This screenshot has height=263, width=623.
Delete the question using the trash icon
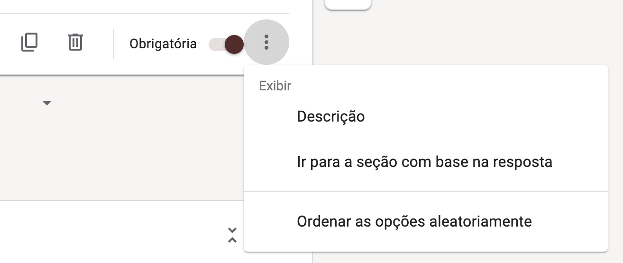[x=75, y=43]
